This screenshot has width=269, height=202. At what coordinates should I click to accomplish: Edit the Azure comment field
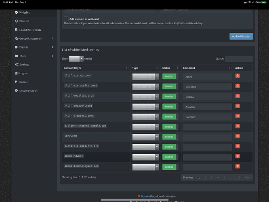[208, 77]
